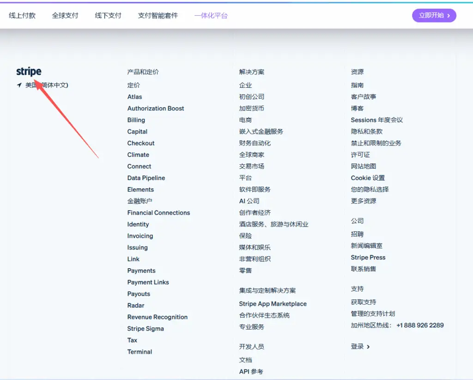Open the 线下支付 tab
Image resolution: width=473 pixels, height=380 pixels.
108,15
